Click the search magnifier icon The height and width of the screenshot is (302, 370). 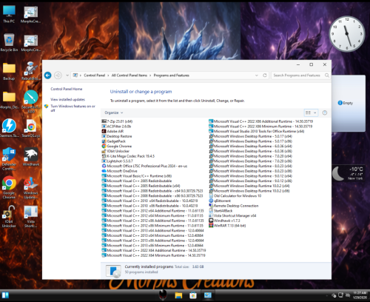click(x=327, y=75)
